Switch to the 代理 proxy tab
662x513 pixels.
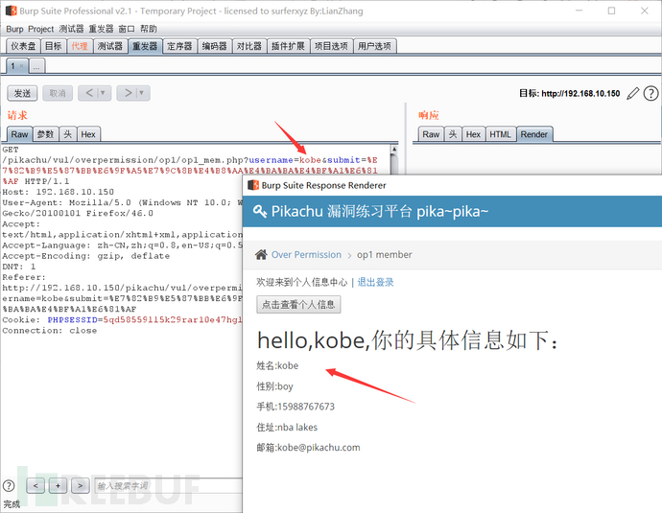click(80, 46)
